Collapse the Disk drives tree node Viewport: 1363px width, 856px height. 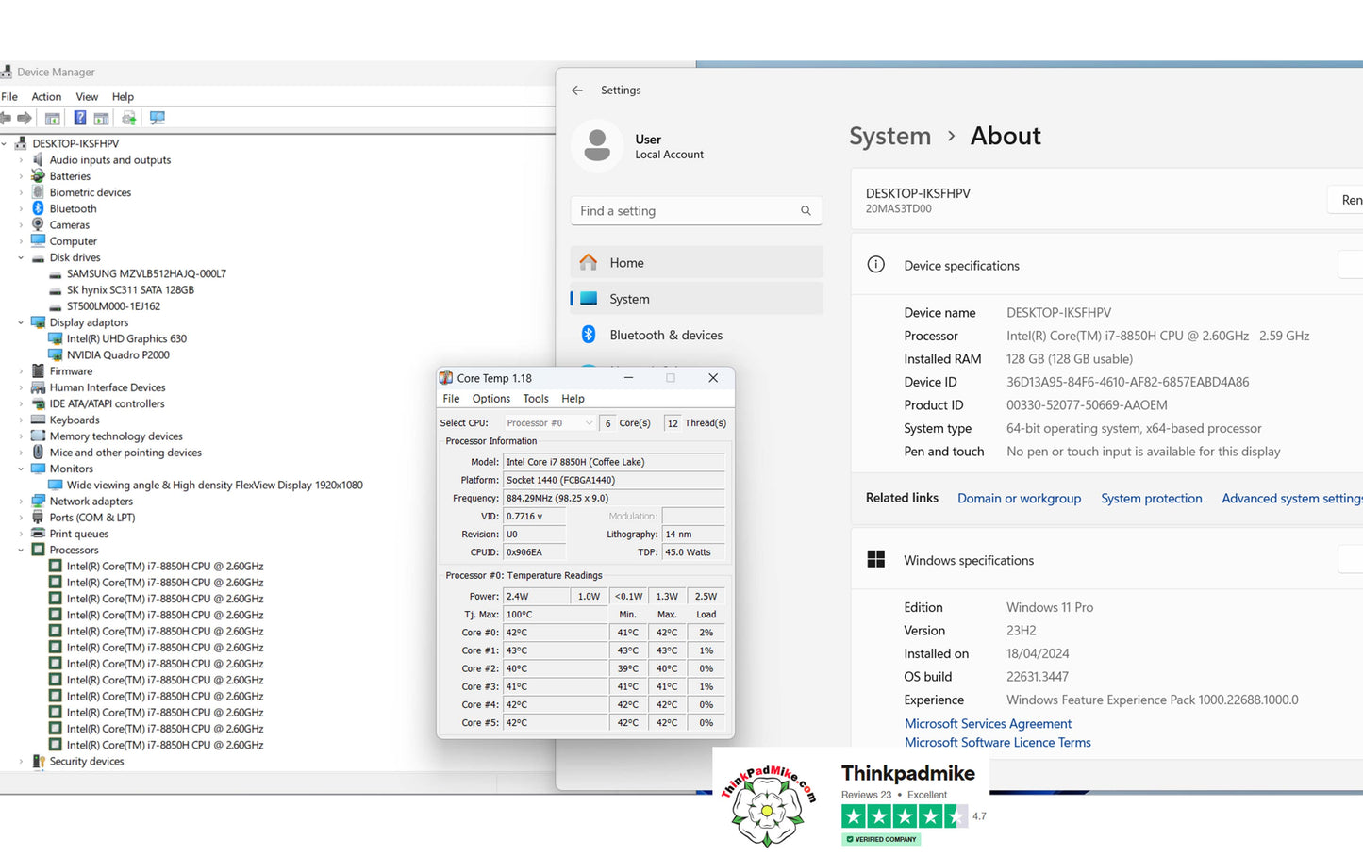coord(21,257)
